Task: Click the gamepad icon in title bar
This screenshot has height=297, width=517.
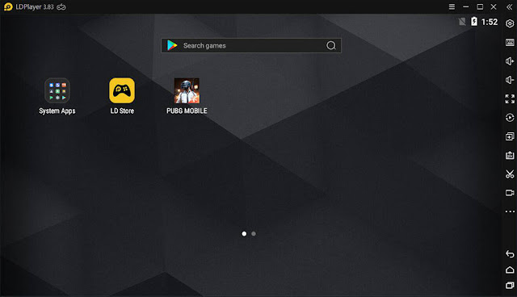Action: click(x=61, y=6)
